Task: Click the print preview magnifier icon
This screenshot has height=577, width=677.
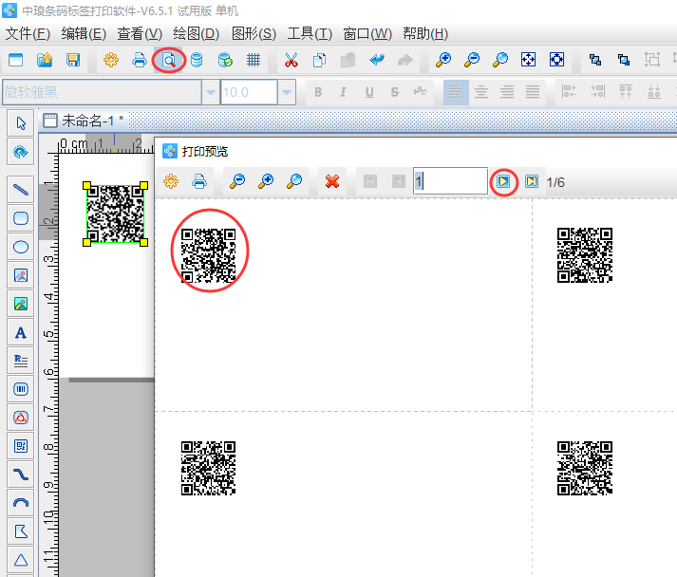Action: click(x=168, y=60)
